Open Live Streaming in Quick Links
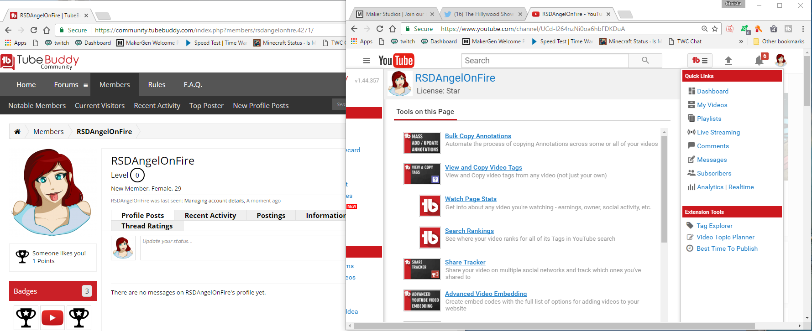This screenshot has width=812, height=331. click(x=718, y=132)
